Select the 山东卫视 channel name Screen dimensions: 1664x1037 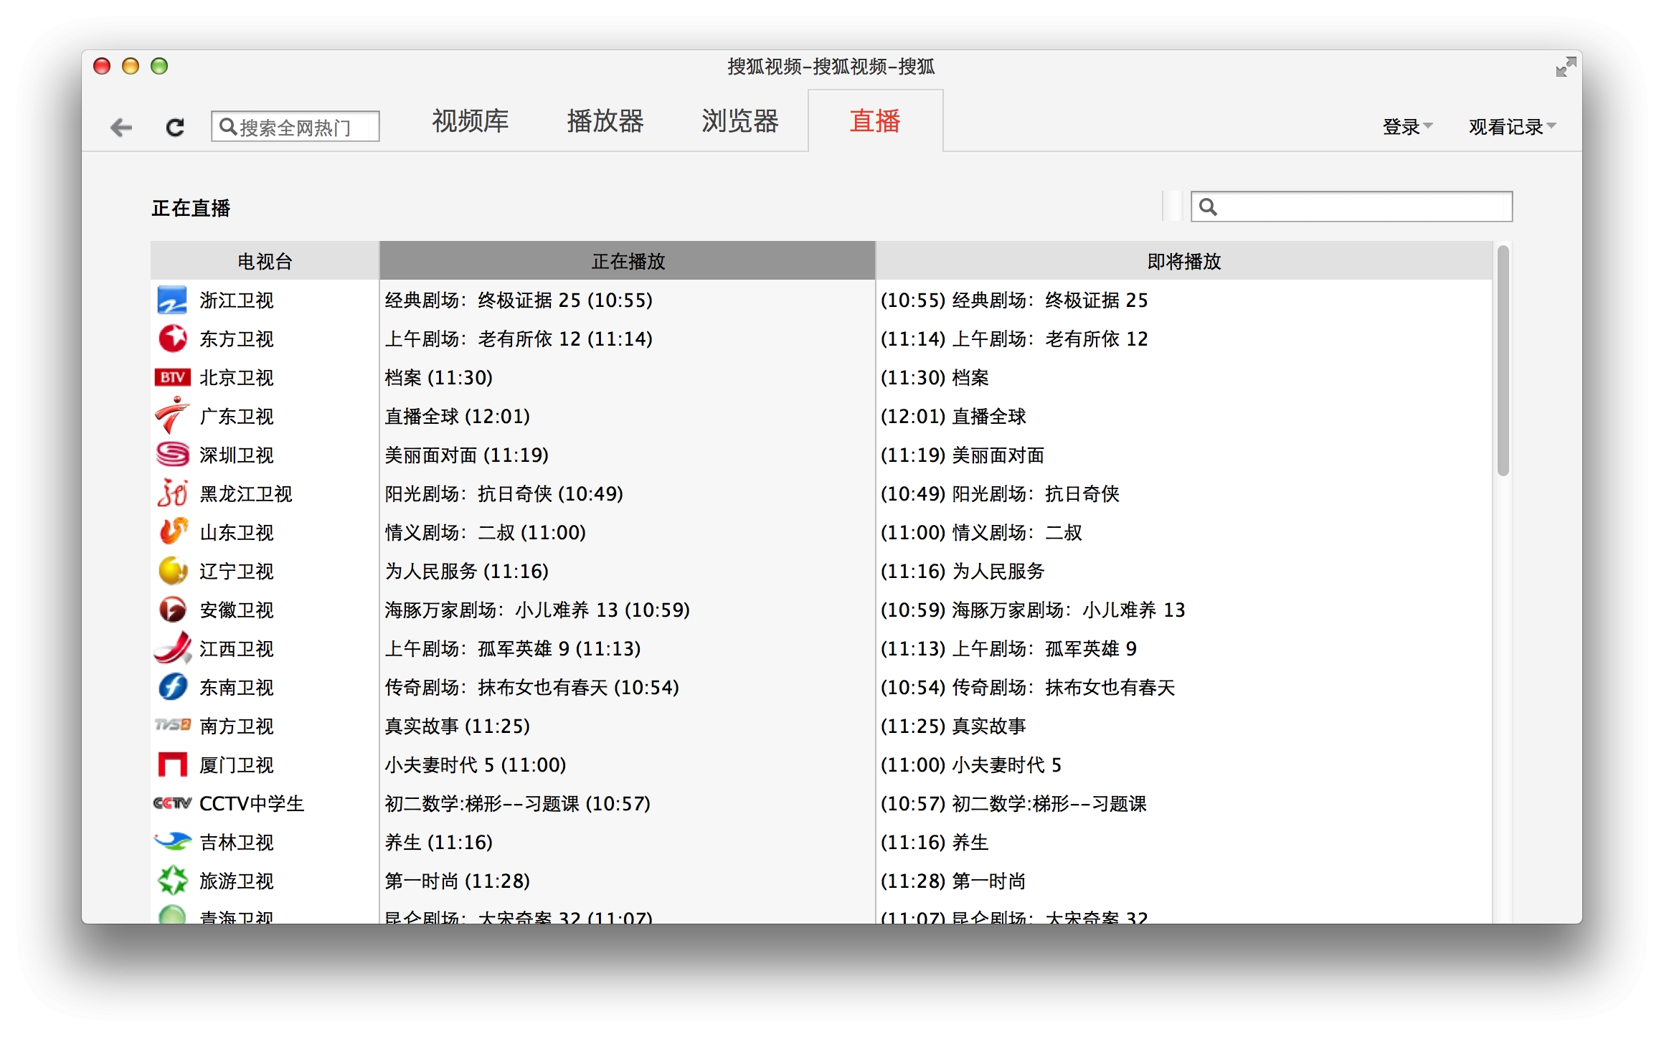coord(236,533)
